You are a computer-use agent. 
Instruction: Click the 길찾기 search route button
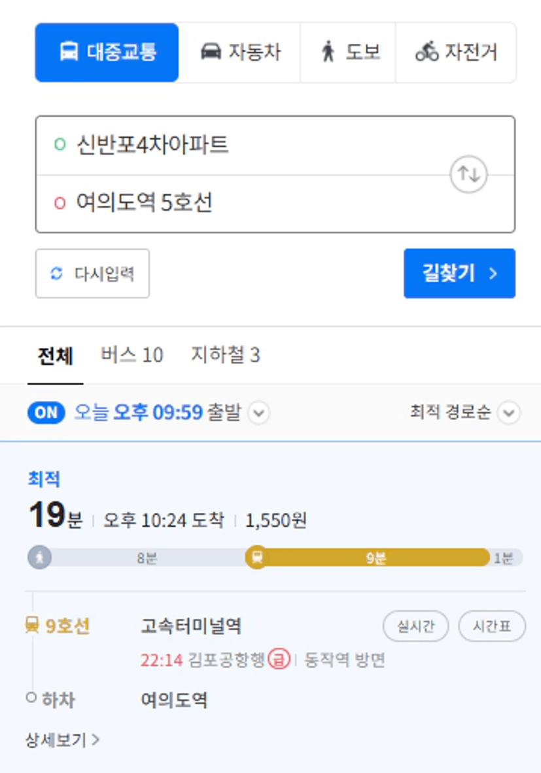coord(459,273)
